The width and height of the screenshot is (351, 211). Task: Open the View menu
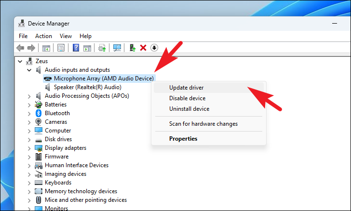[x=66, y=36]
